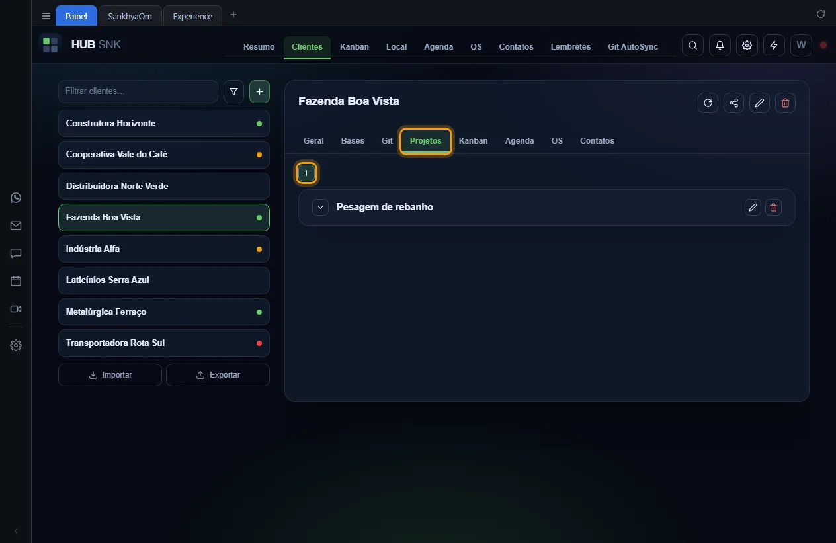The height and width of the screenshot is (543, 836).
Task: Select the client Agenda sub-tab
Action: 519,141
